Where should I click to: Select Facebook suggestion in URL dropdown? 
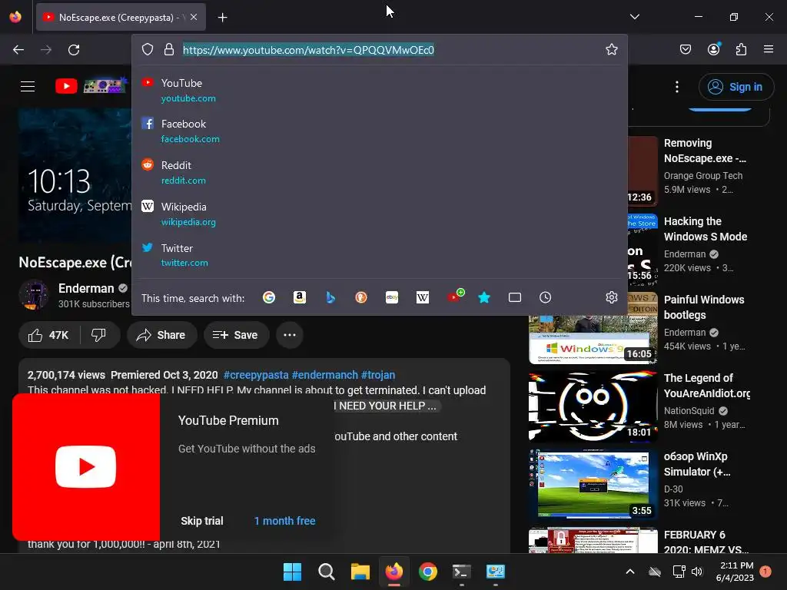[x=380, y=131]
